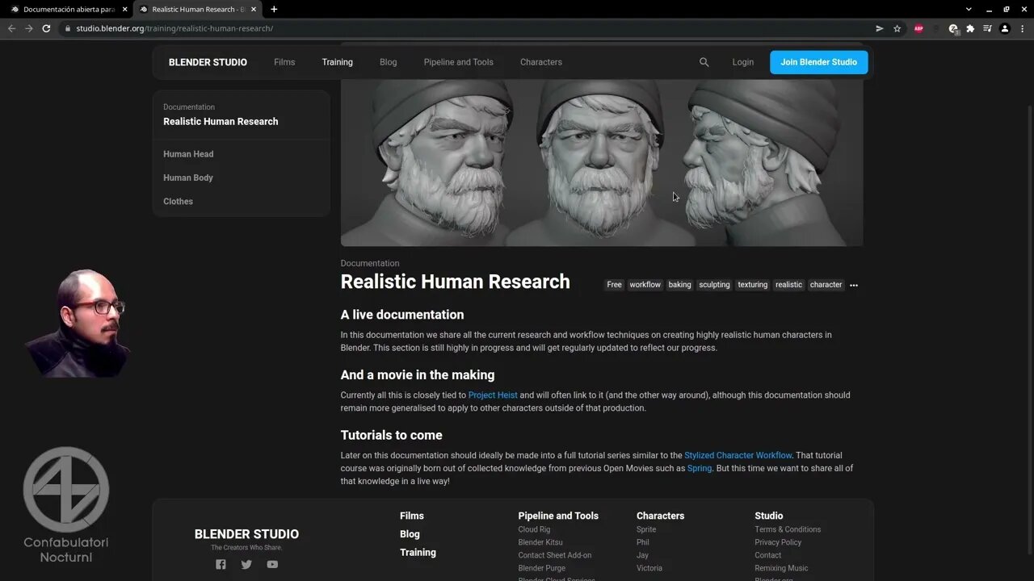Viewport: 1034px width, 581px height.
Task: Click sidebar Realistic Human Research heading
Action: coord(221,121)
